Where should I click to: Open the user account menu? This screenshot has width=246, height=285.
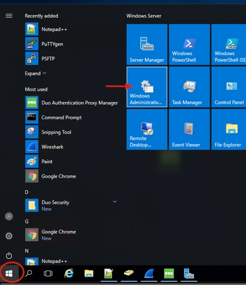(9, 216)
